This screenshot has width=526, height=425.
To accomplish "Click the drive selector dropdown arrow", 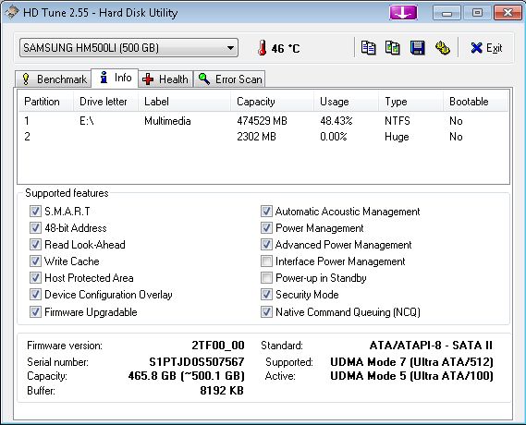I will click(230, 48).
